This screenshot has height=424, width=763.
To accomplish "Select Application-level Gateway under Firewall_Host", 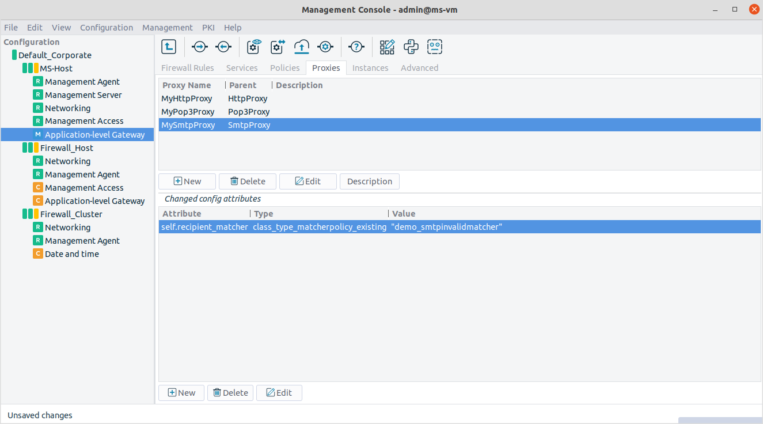I will pos(95,201).
